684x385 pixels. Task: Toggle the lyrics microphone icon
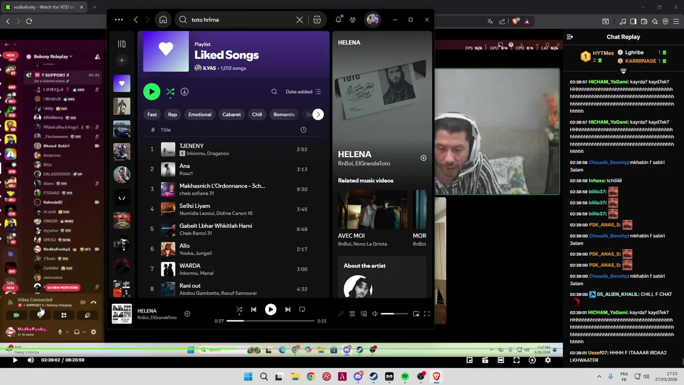pos(341,314)
